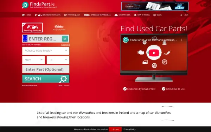Play the YouTube video
This screenshot has height=132, width=211.
(154, 53)
